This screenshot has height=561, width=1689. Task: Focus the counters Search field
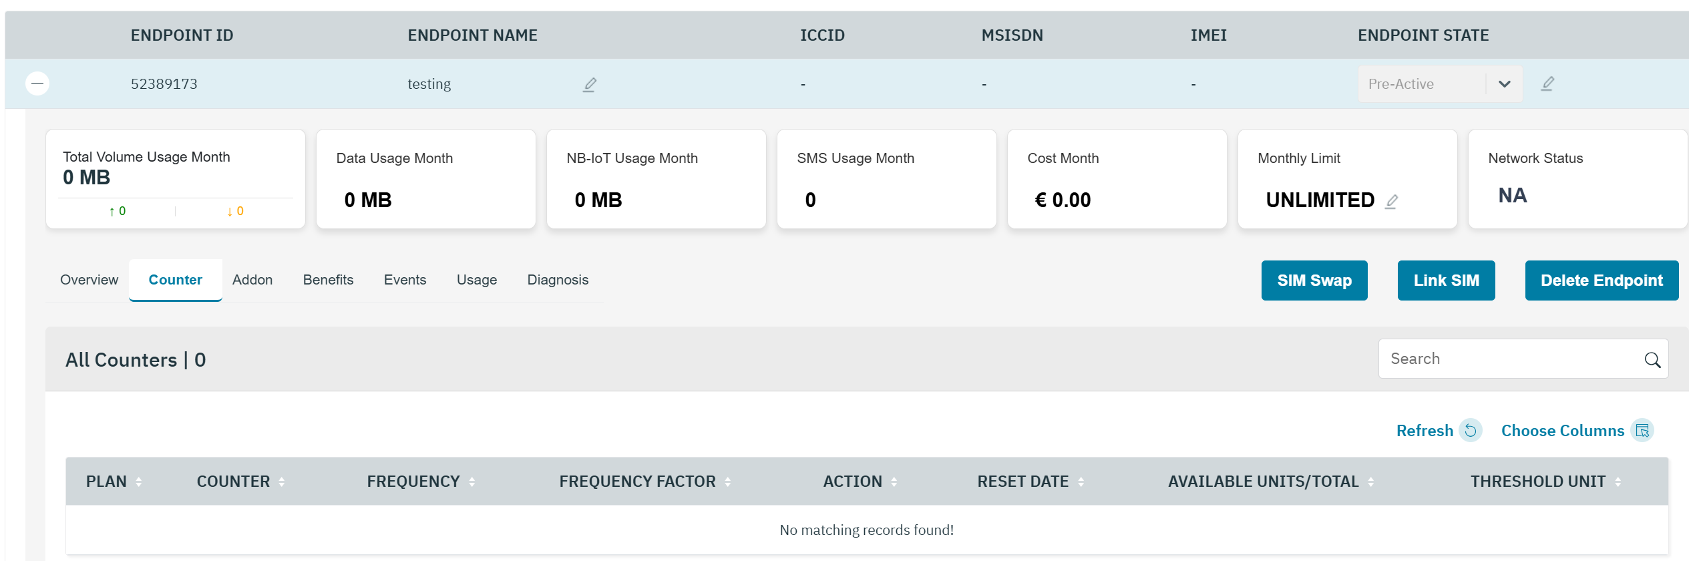point(1509,359)
